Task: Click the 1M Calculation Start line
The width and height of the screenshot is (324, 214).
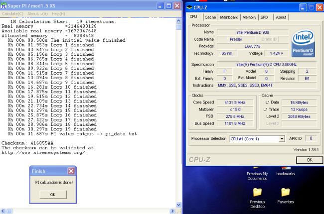Action: (63, 21)
